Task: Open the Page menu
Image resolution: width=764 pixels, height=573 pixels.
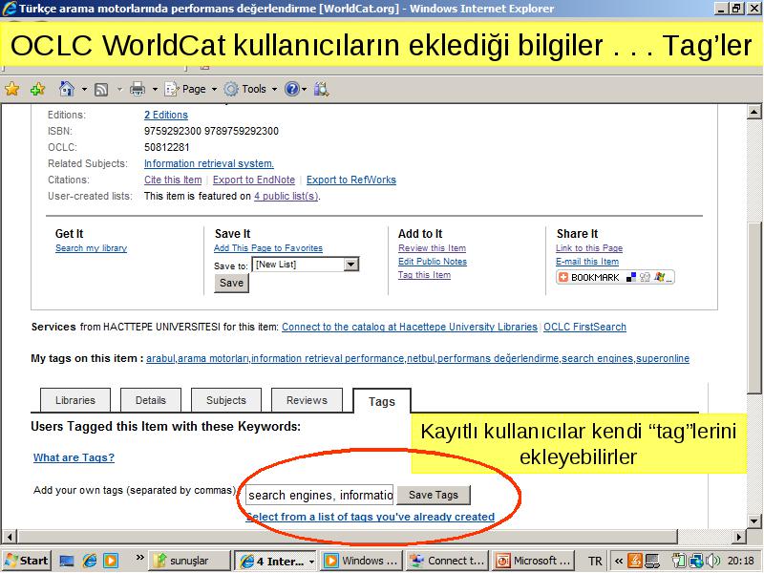Action: click(x=190, y=89)
